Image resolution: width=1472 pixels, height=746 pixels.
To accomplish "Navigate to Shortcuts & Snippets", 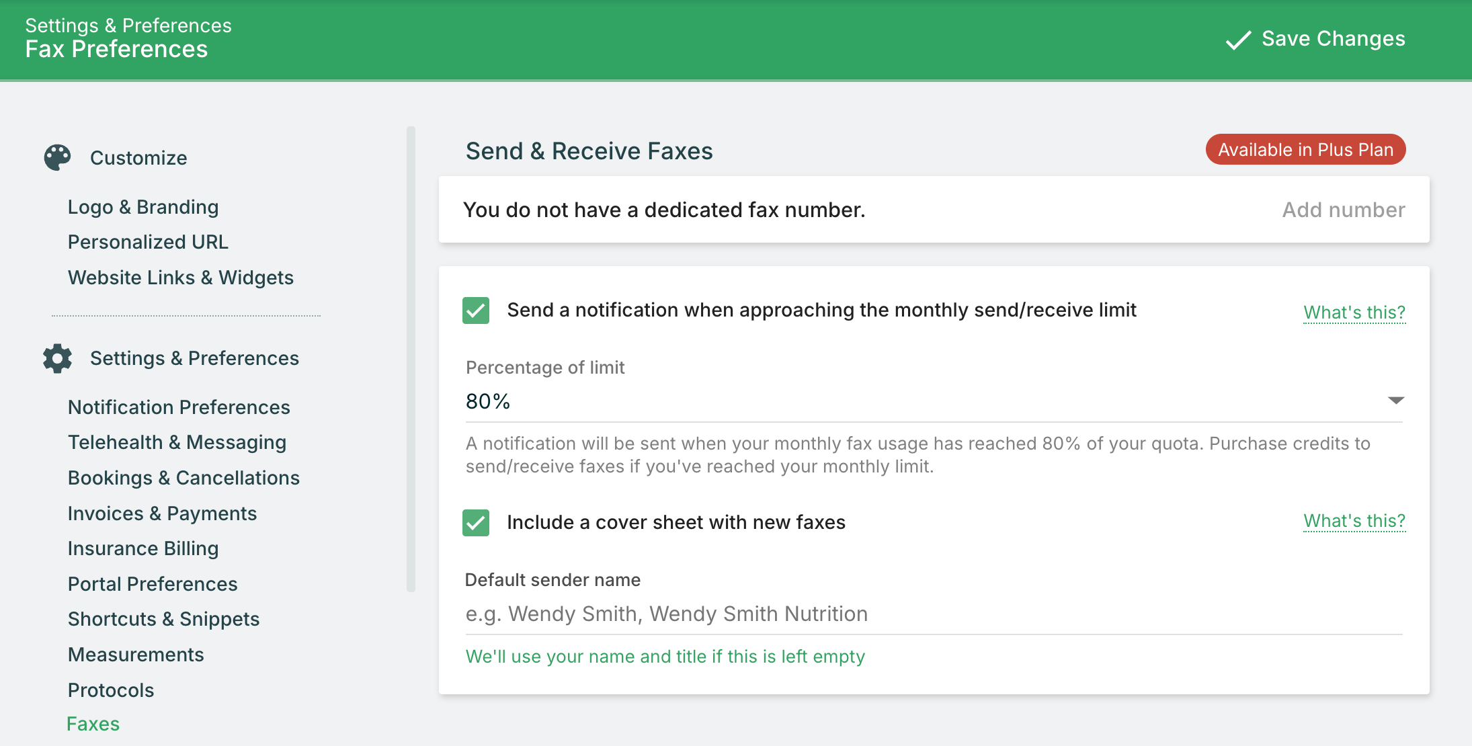I will pyautogui.click(x=163, y=619).
